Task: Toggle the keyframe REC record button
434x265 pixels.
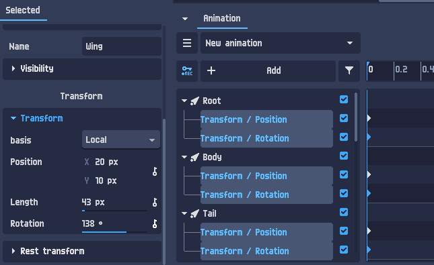Action: click(x=187, y=71)
